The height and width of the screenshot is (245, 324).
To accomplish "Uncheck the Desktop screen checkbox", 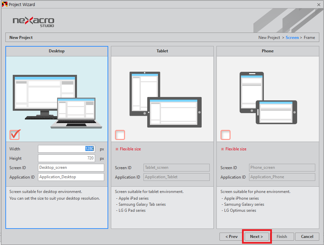I will tap(15, 135).
